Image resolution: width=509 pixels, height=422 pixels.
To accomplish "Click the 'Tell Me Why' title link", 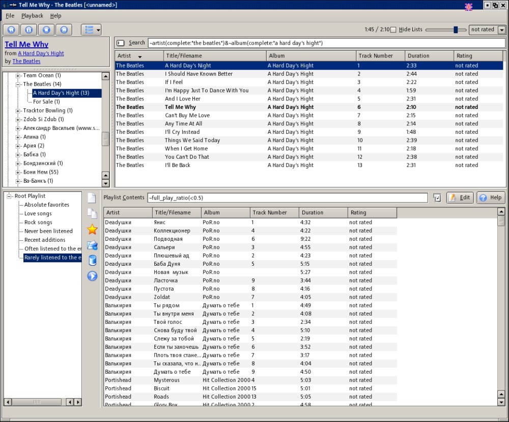I will tap(26, 44).
